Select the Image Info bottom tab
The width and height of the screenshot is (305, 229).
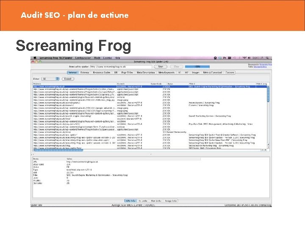(x=171, y=201)
